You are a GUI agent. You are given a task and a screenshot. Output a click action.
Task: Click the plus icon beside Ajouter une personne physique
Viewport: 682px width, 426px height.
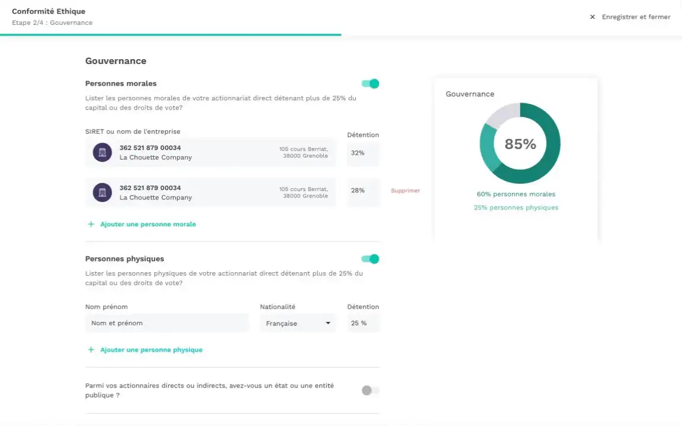[x=91, y=350]
